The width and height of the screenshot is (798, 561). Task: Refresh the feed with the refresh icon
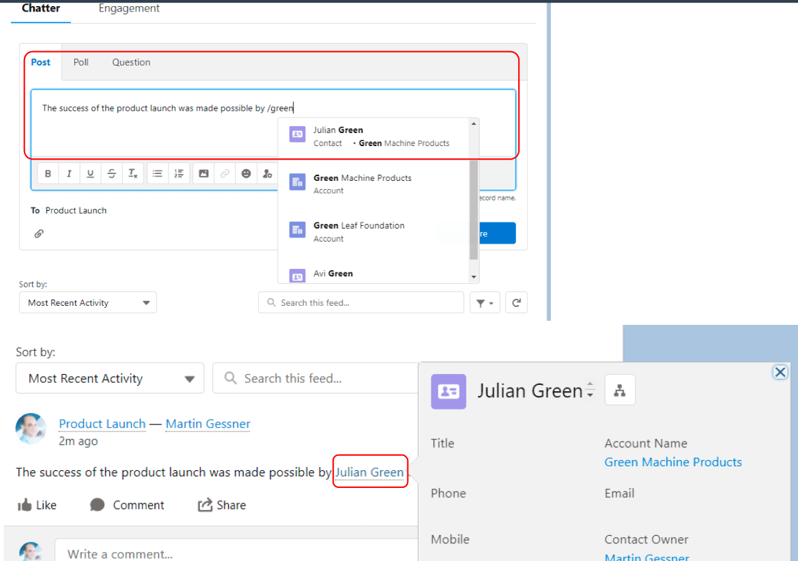pyautogui.click(x=516, y=302)
